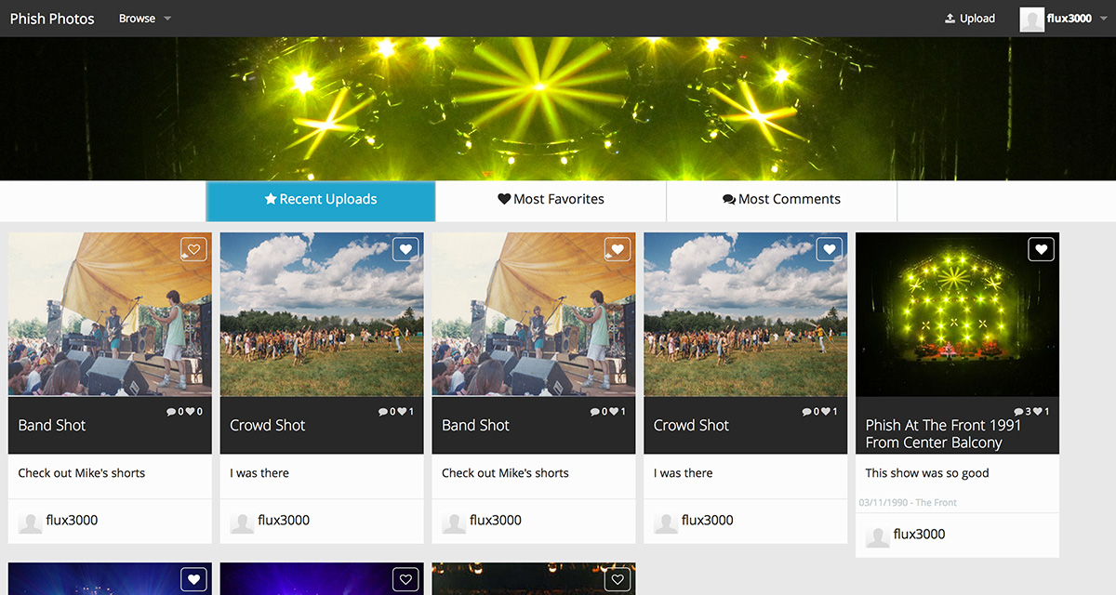This screenshot has width=1116, height=595.
Task: Click the heart count on Phish At The Front card
Action: click(1042, 411)
